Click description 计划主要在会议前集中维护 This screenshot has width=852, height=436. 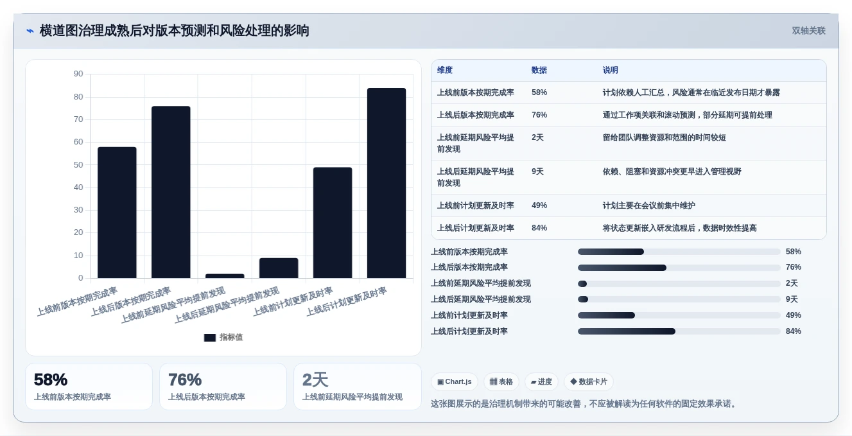pos(649,205)
